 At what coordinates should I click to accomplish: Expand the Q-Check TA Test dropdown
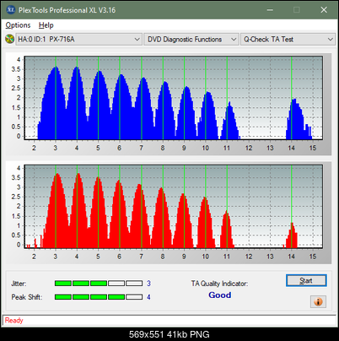click(x=288, y=40)
